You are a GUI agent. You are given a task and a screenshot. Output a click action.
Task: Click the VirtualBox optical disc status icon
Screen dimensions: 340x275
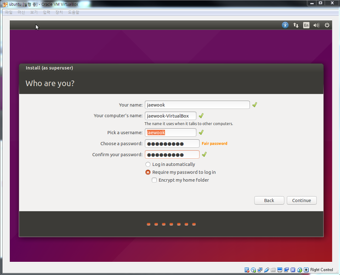[x=253, y=270]
